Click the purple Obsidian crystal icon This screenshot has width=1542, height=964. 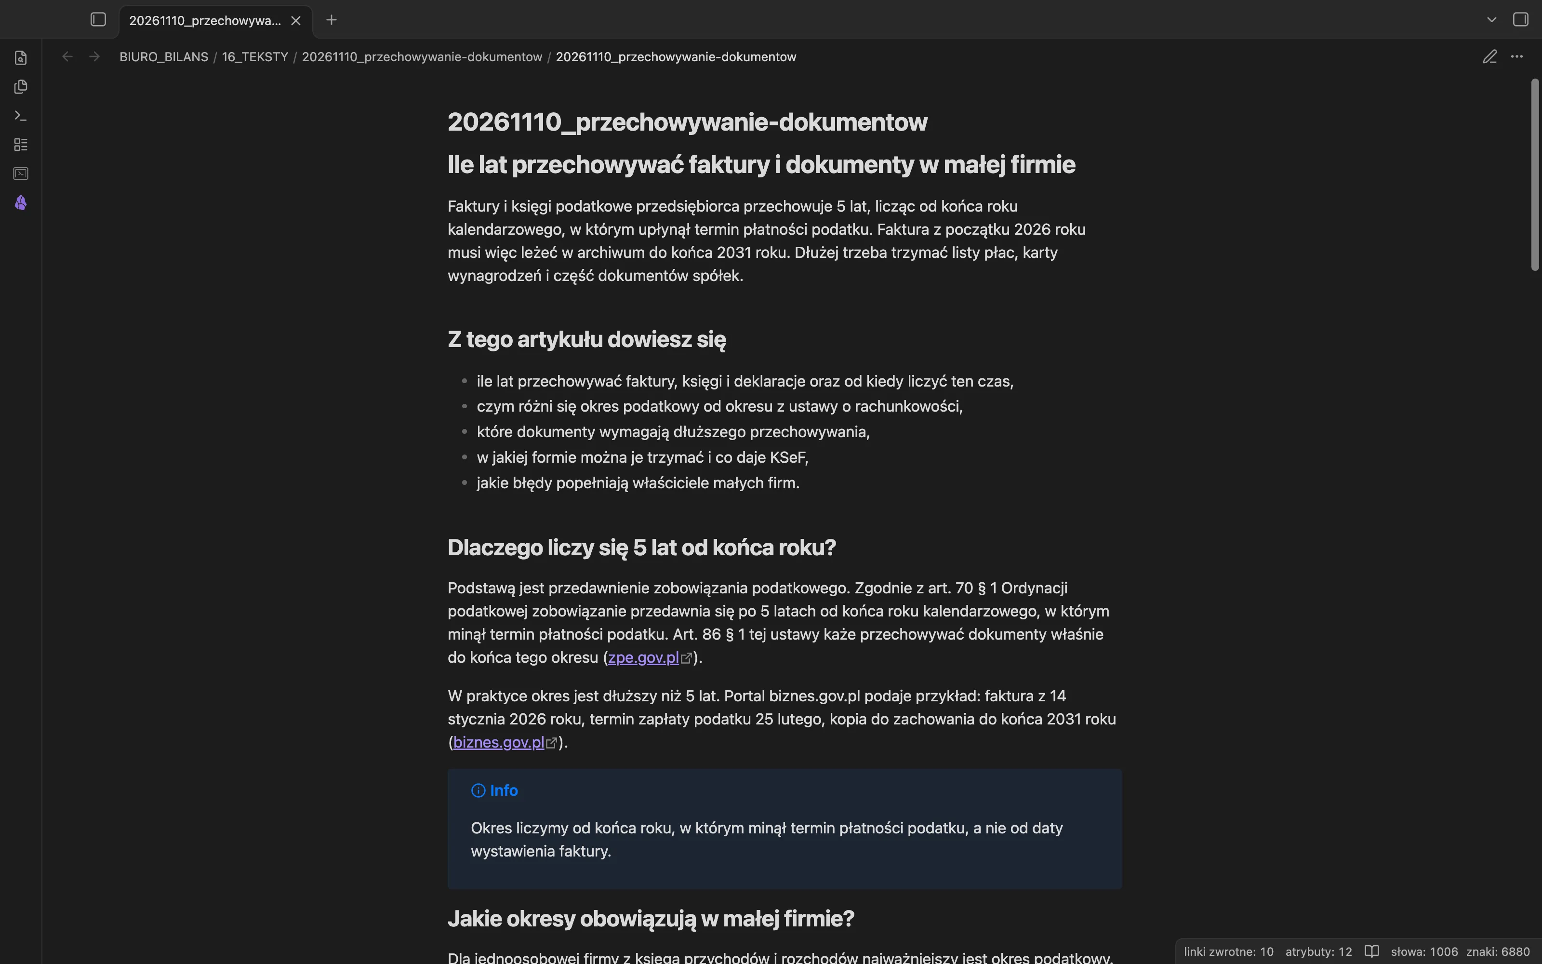tap(20, 203)
